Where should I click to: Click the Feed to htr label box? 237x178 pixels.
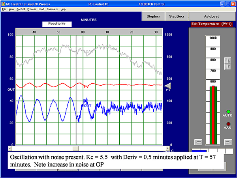(x=57, y=24)
